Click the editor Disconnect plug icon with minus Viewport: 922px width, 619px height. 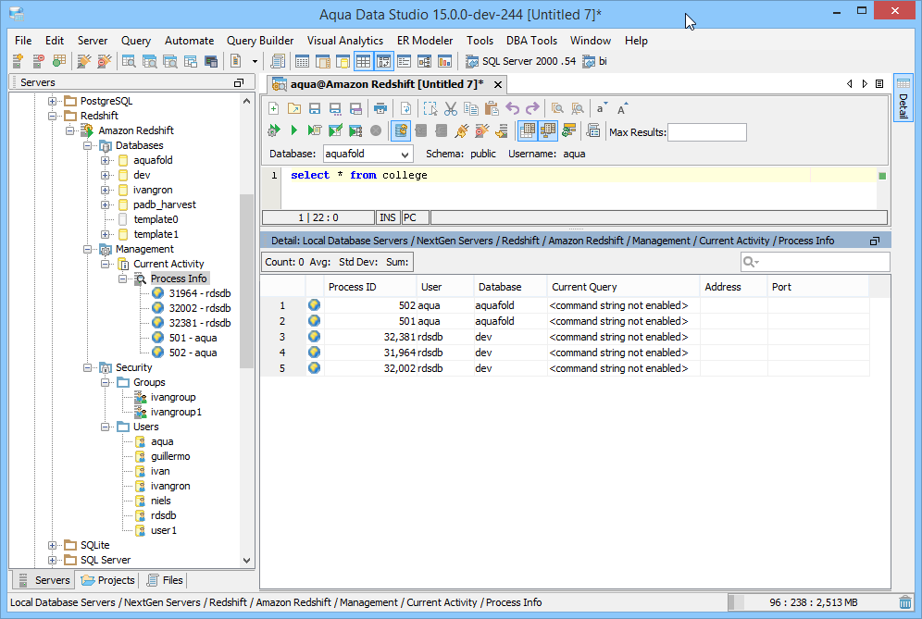tap(481, 130)
